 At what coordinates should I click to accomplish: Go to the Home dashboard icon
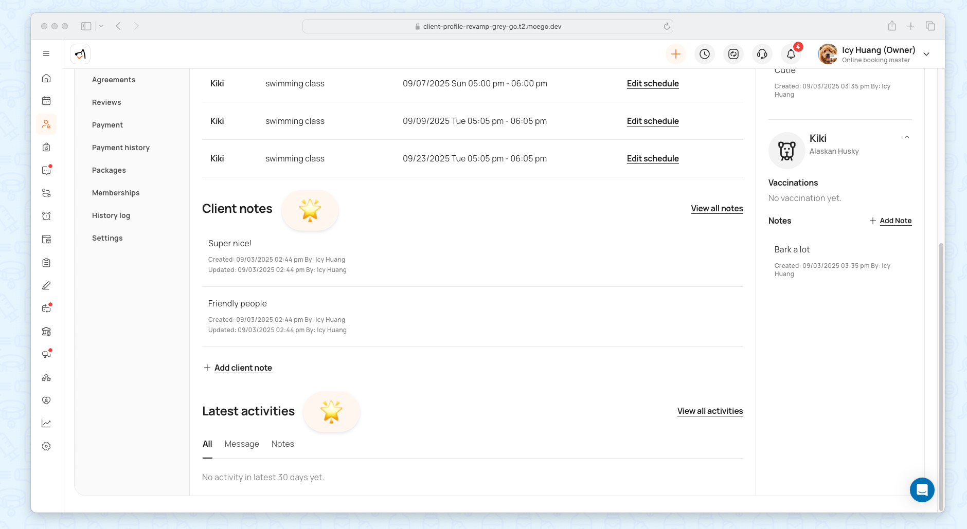pos(46,78)
